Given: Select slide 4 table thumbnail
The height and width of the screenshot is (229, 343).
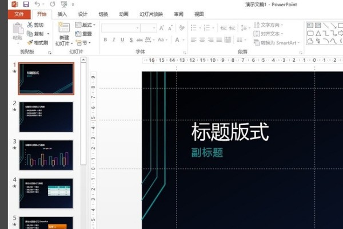Looking at the screenshot, I should pyautogui.click(x=46, y=194).
